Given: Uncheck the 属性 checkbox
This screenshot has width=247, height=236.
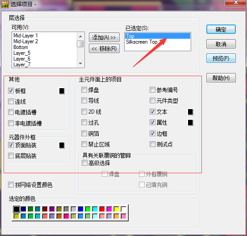Looking at the screenshot, I should point(152,122).
